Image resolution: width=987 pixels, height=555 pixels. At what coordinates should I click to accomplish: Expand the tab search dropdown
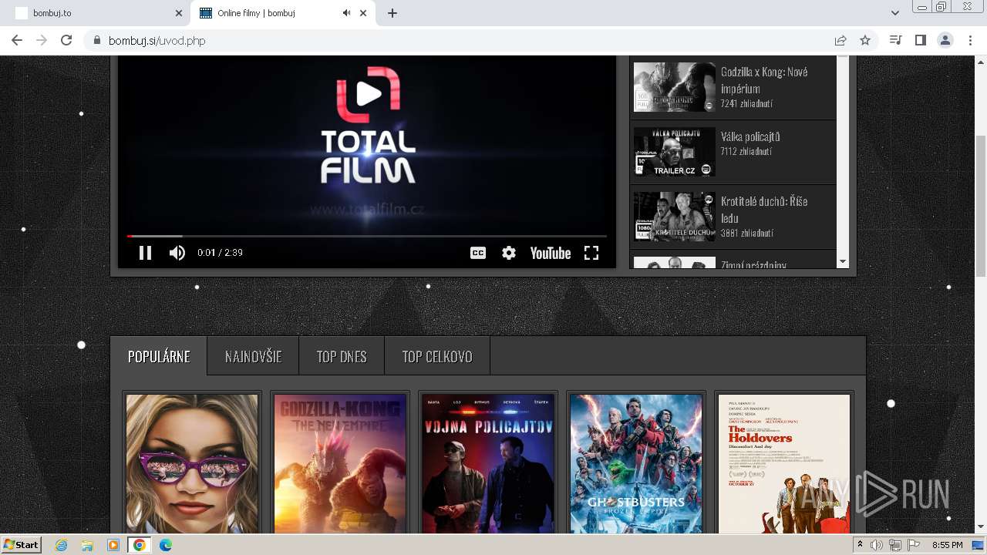[894, 13]
